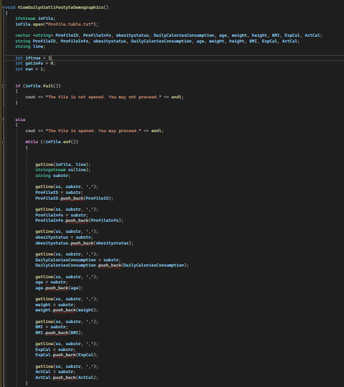Click the DailyCaloriesConsumption.push_back error call
The image size is (344, 387).
click(112, 265)
